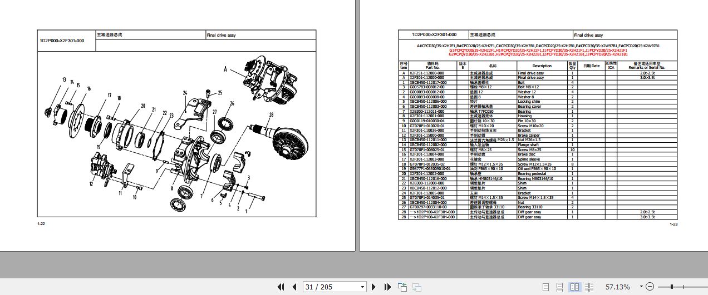Click header 1D2P000-X2F301-000 on the left page
708x295 pixels.
62,41
